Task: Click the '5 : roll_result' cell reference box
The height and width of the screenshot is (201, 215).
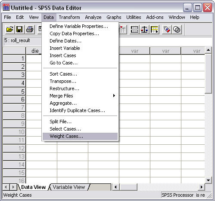Action: click(22, 41)
